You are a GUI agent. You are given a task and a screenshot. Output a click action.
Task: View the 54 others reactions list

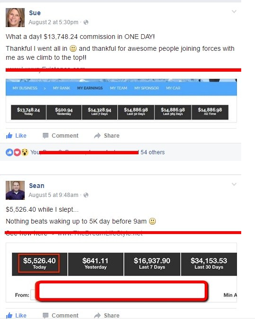click(152, 152)
